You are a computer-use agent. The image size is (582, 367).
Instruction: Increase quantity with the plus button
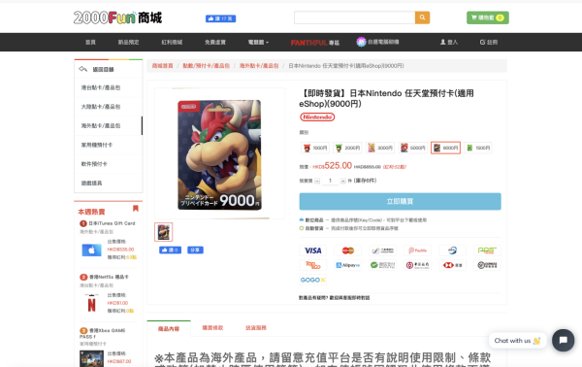pyautogui.click(x=343, y=181)
